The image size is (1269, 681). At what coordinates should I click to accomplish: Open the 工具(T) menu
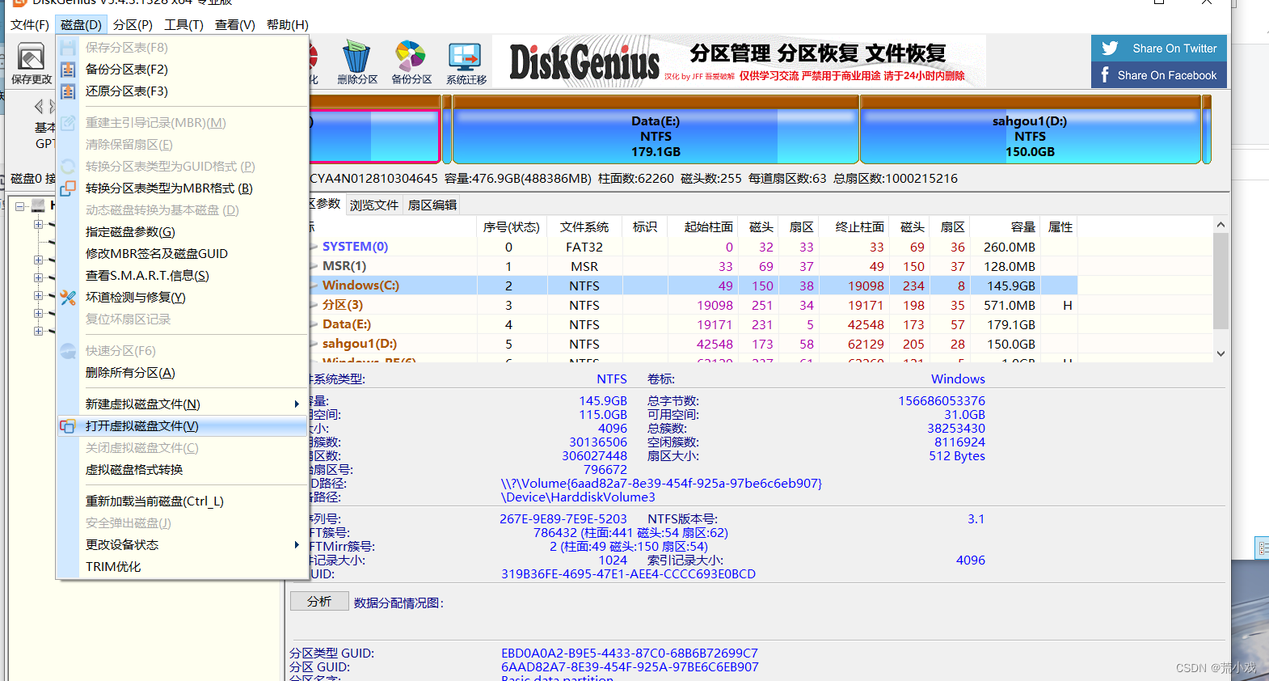(x=183, y=25)
